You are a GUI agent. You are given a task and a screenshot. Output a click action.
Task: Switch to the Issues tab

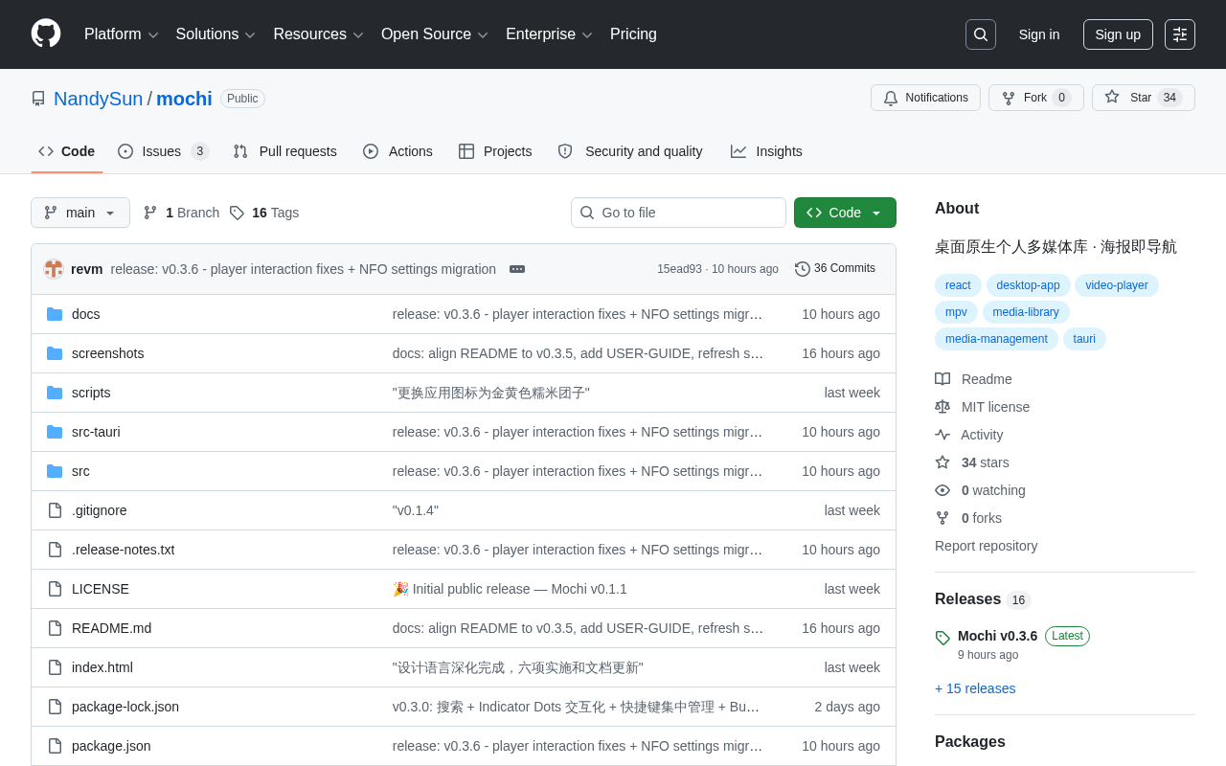163,151
